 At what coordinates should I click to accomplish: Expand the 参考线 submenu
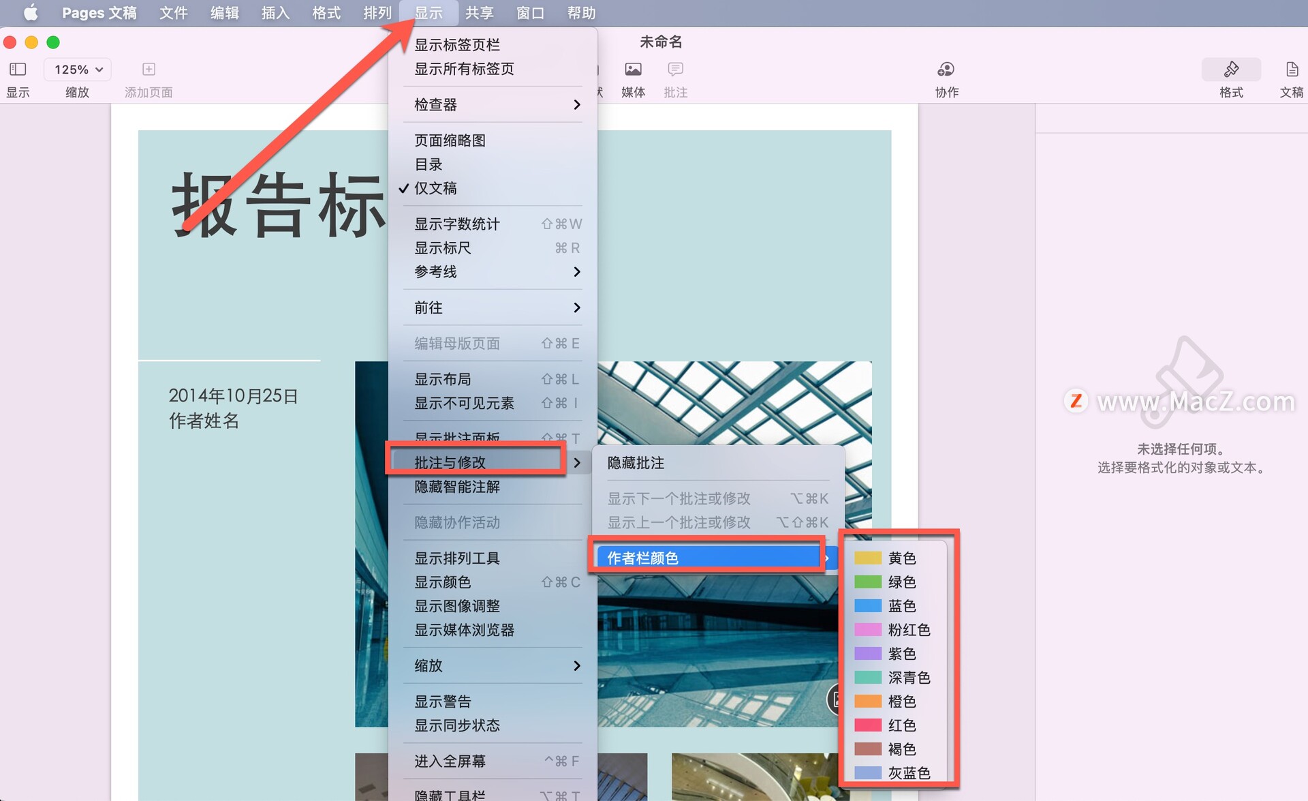click(493, 271)
